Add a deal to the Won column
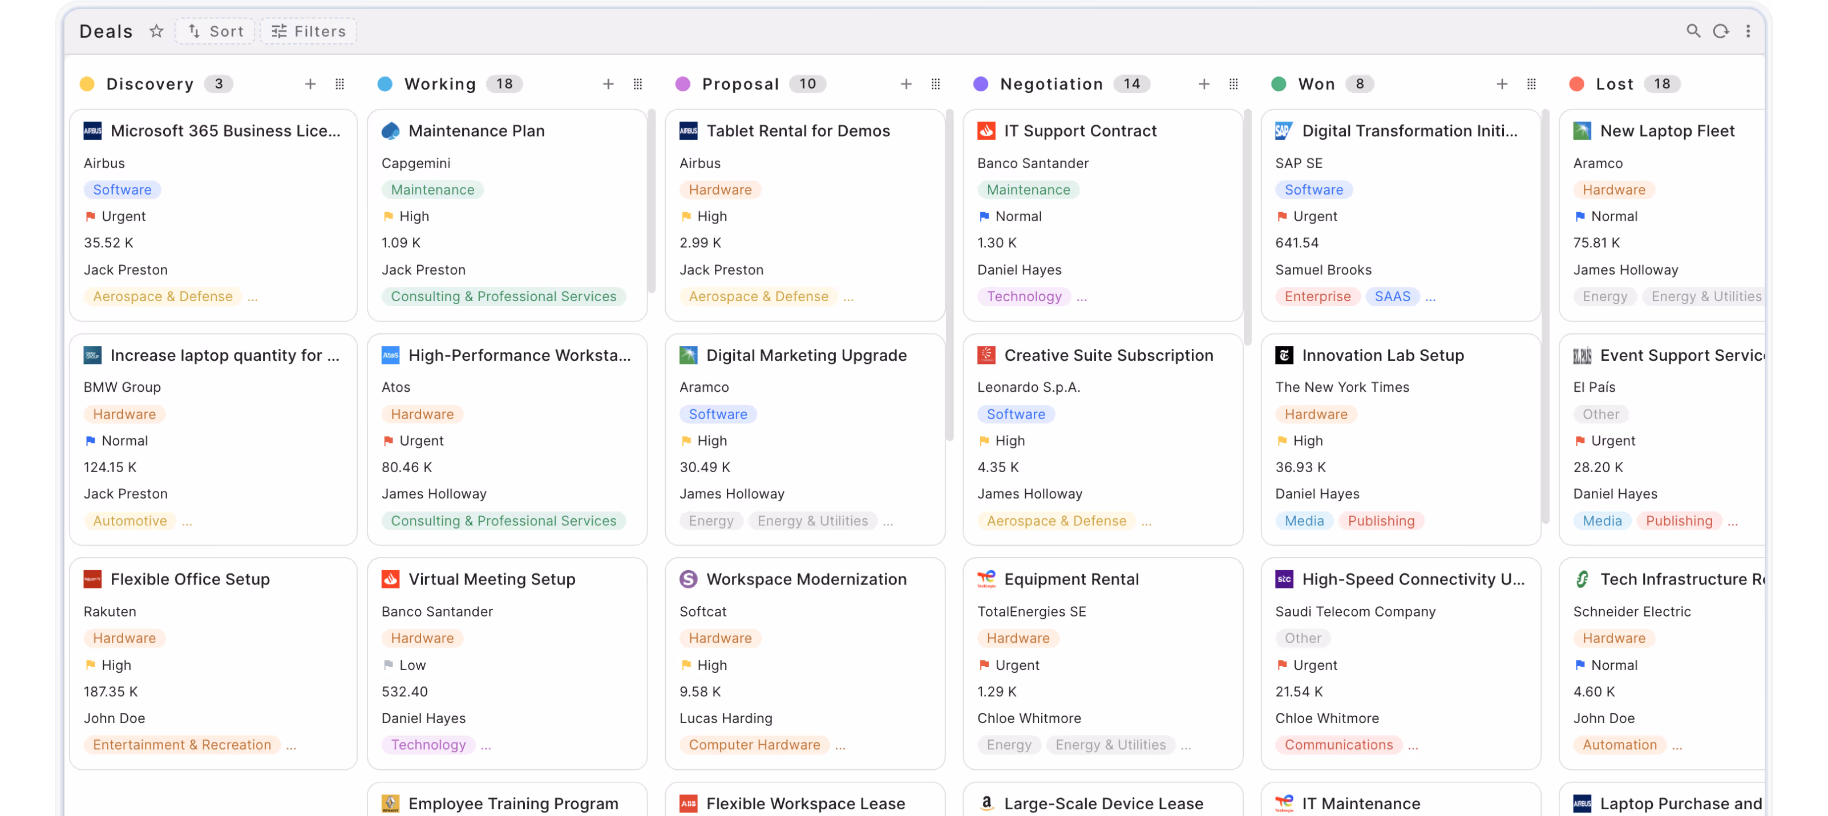This screenshot has height=816, width=1828. pyautogui.click(x=1502, y=84)
